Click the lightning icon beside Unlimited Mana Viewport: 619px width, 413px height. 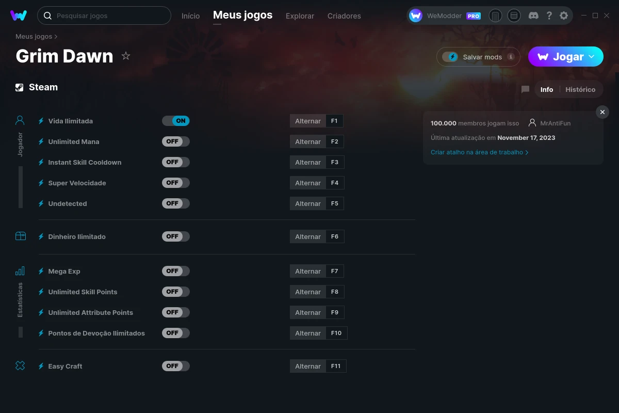[x=41, y=141]
